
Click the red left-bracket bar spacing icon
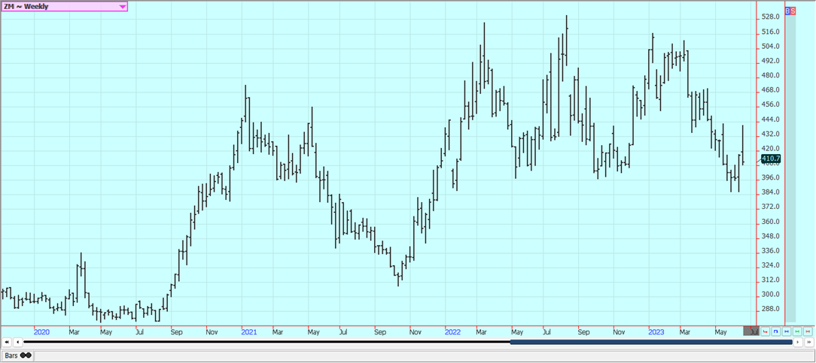click(765, 331)
